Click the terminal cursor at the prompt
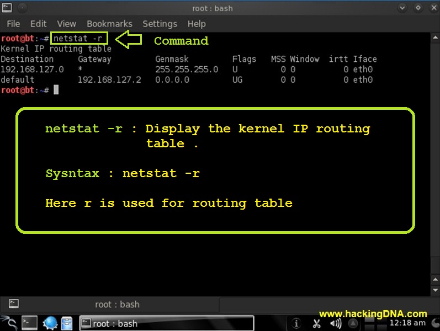The height and width of the screenshot is (331, 440). click(x=56, y=90)
